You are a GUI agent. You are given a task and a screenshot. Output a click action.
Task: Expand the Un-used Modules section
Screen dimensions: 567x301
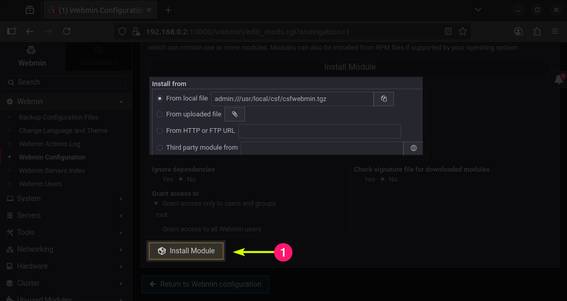[45, 298]
